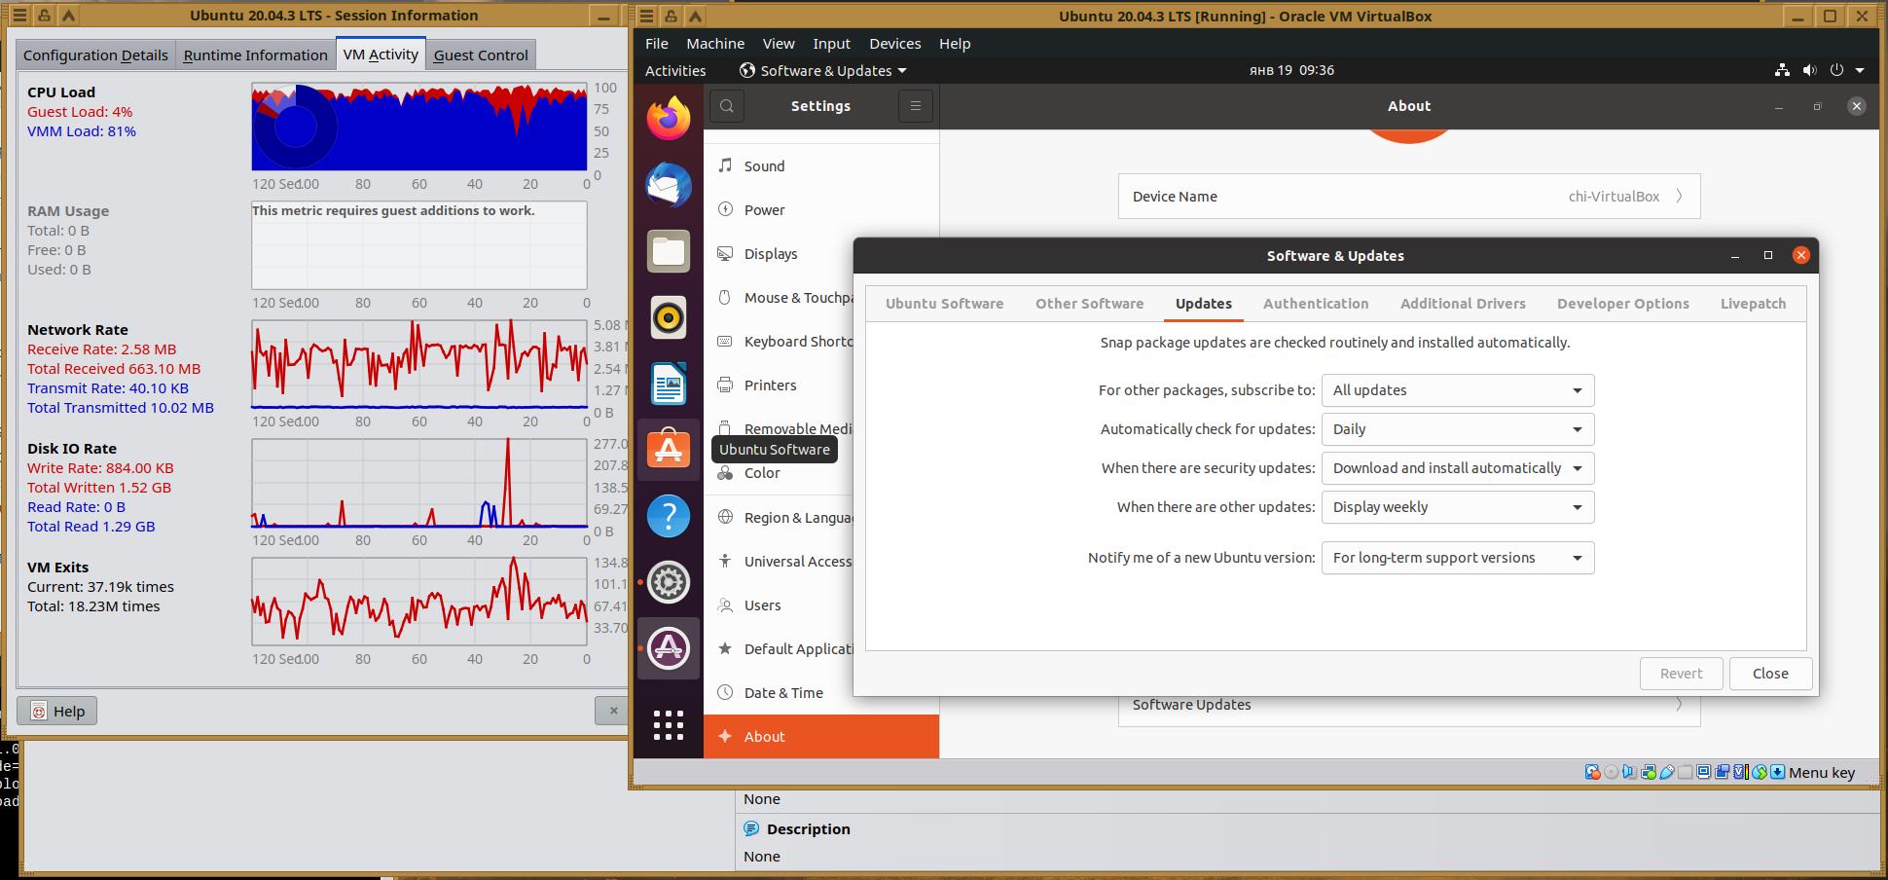Click the Settings gear dock icon
This screenshot has height=880, width=1888.
click(x=669, y=582)
